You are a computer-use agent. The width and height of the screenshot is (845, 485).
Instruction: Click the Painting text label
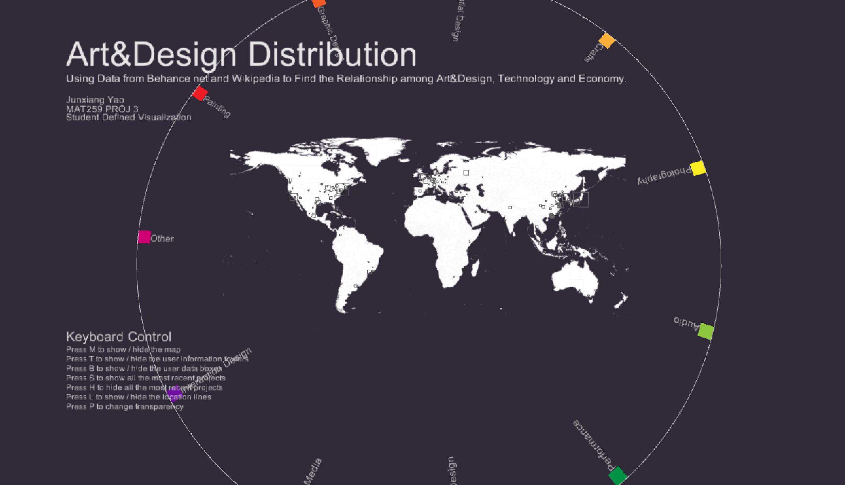click(217, 107)
